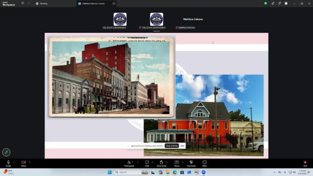Select first City Zoom Administrator participant tile
This screenshot has width=313, height=176.
(120, 21)
